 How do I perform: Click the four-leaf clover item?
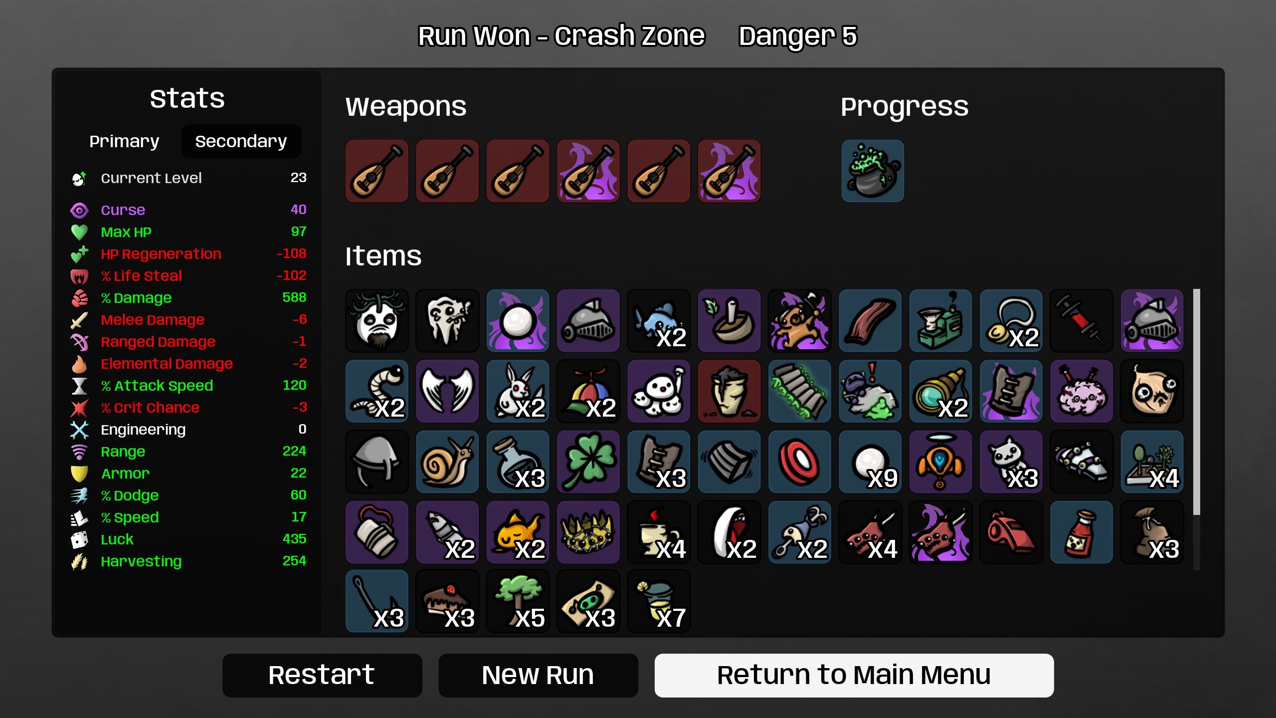point(588,462)
